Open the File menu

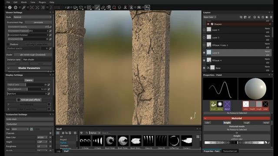(8, 2)
